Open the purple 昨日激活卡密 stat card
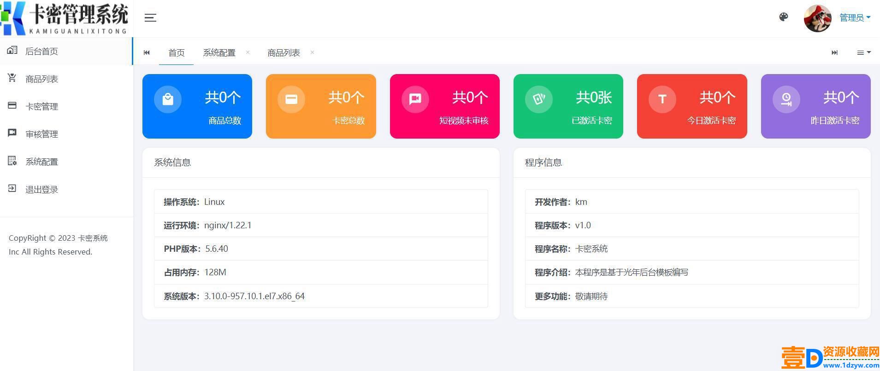The image size is (880, 371). (x=816, y=106)
